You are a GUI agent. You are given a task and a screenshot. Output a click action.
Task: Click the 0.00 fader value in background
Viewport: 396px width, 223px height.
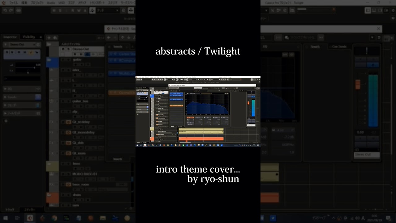tap(360, 132)
